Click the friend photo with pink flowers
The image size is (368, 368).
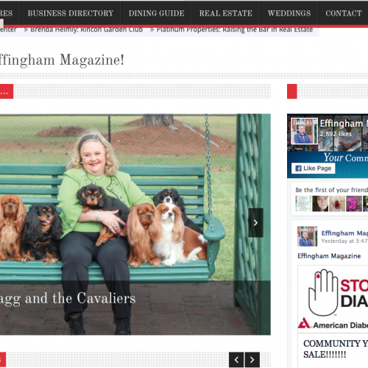coord(354,203)
